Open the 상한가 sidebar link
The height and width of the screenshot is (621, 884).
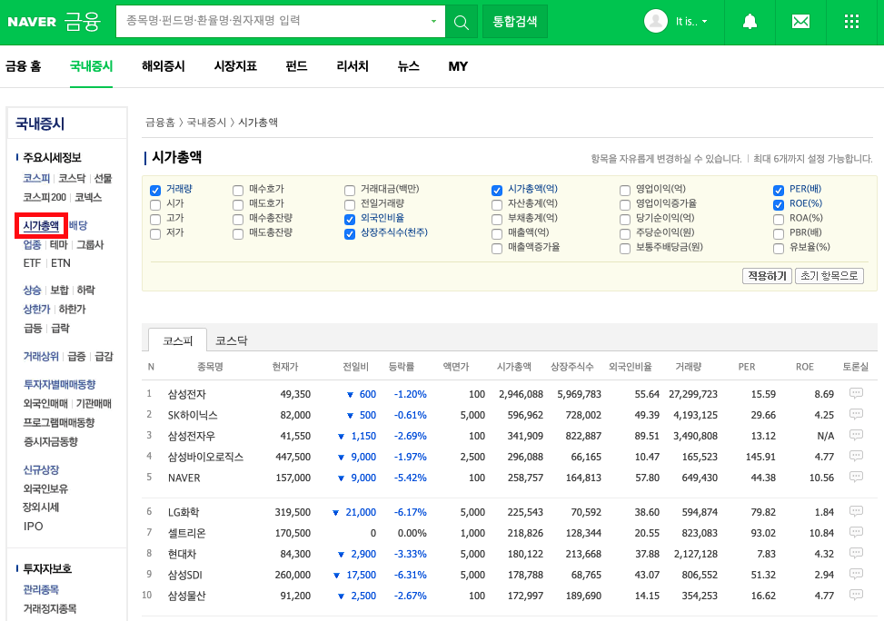(36, 309)
